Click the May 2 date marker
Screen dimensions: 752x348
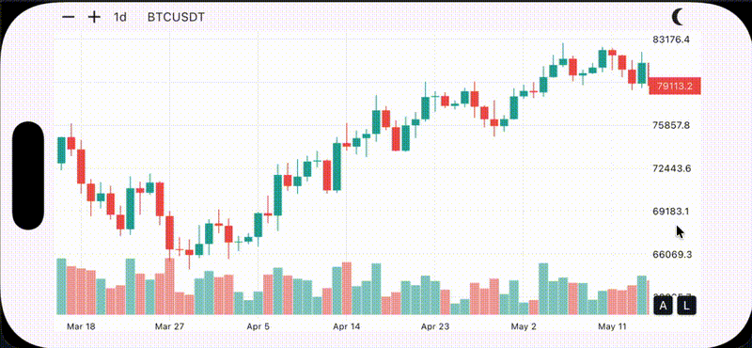coord(524,327)
